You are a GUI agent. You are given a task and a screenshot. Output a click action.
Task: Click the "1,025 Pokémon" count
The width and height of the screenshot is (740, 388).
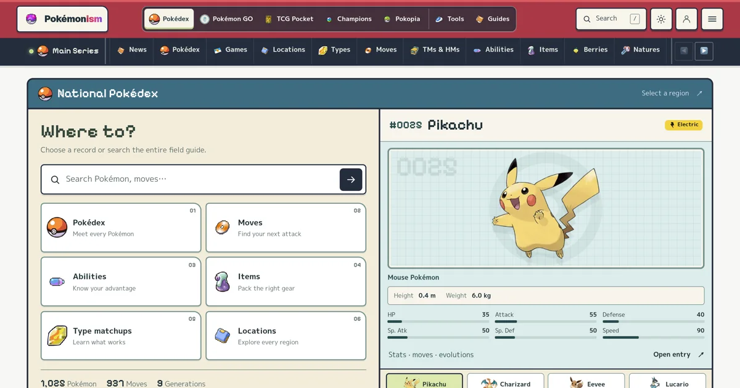click(68, 384)
